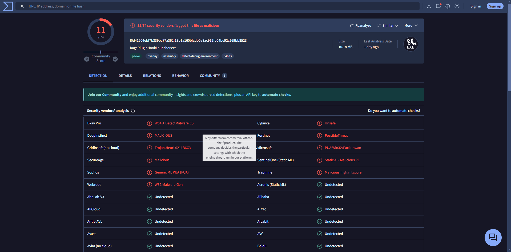Follow the automate checks link
Viewport: 511px width, 252px height.
tap(277, 95)
